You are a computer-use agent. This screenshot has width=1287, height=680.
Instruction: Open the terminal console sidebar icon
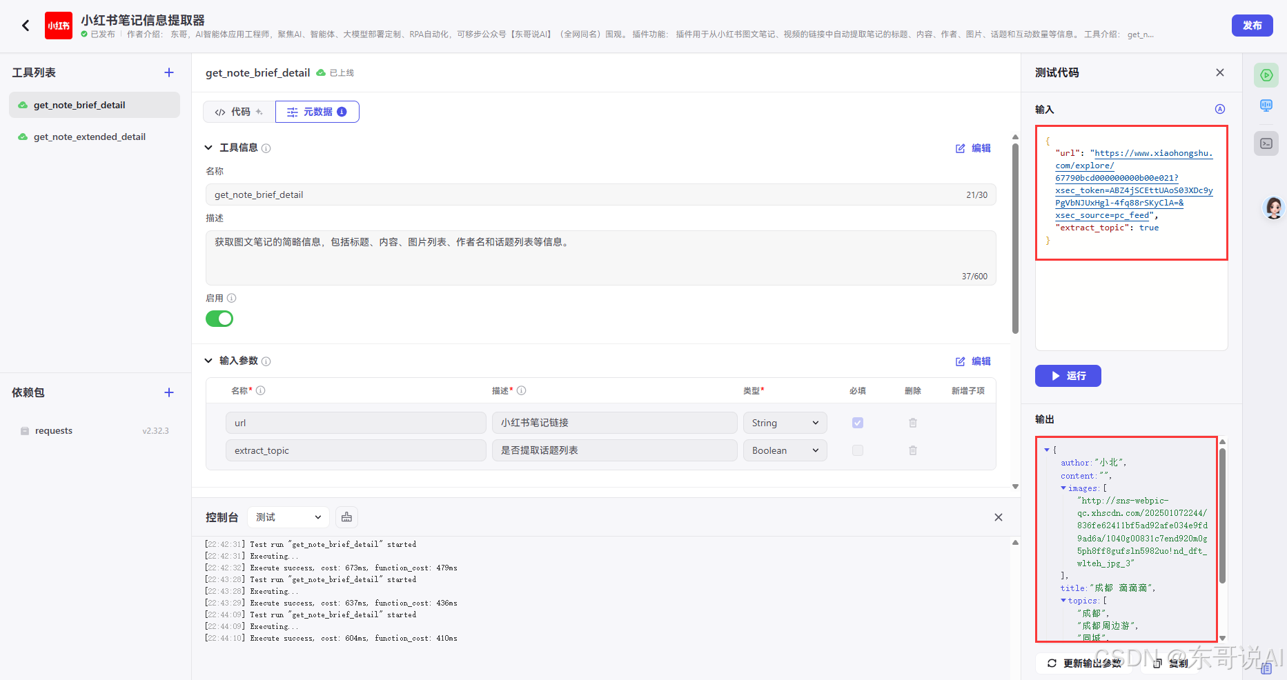1266,143
